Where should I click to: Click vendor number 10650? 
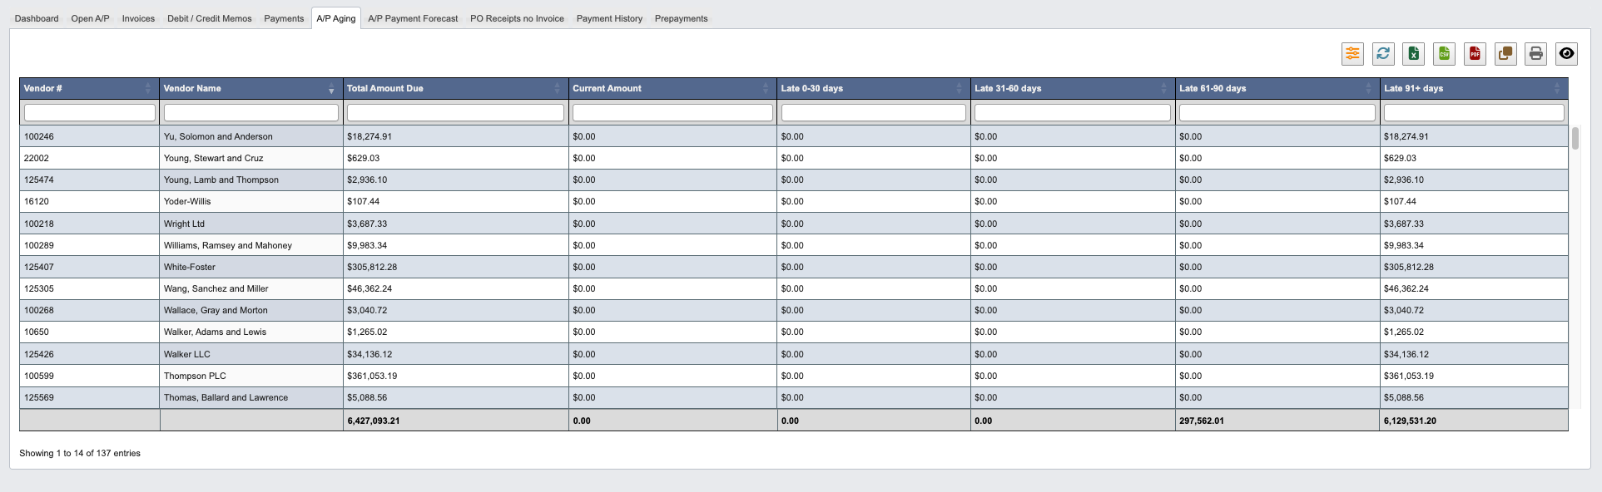pyautogui.click(x=36, y=332)
